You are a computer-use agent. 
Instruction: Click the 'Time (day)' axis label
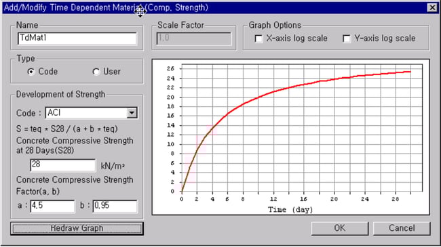click(290, 210)
